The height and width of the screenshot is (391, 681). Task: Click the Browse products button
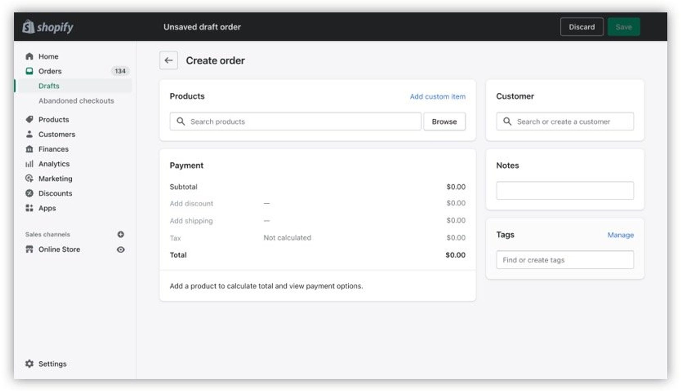(x=444, y=122)
